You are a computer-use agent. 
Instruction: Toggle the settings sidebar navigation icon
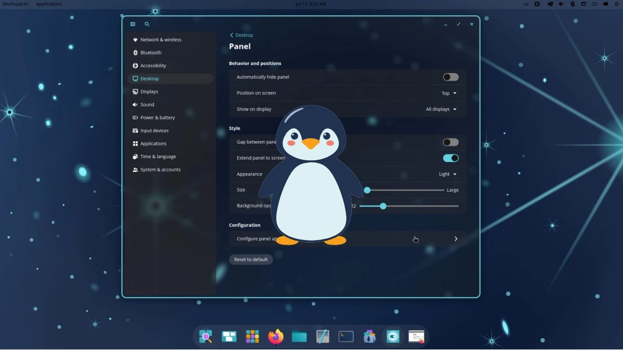(x=133, y=24)
